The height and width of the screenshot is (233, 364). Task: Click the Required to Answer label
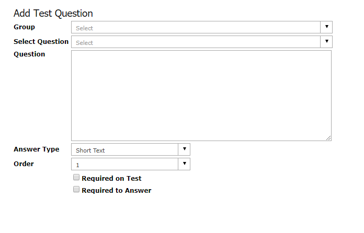(x=116, y=190)
